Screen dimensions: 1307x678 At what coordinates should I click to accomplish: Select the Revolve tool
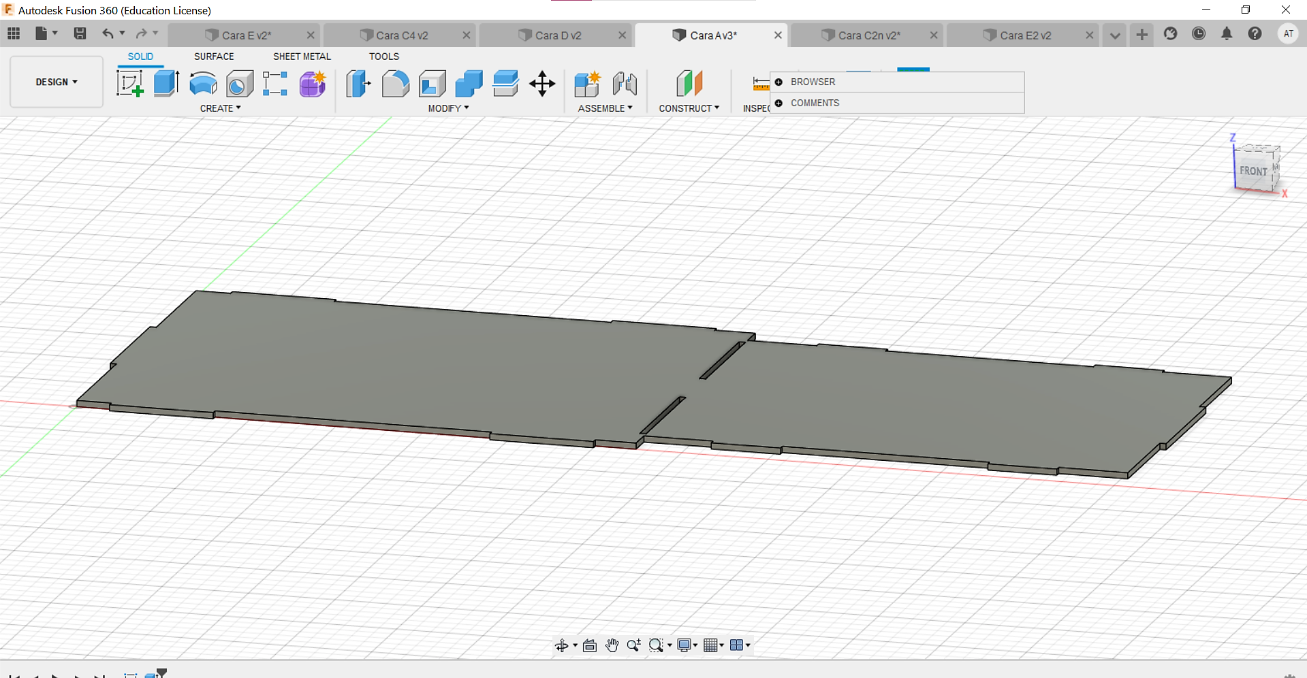click(203, 84)
